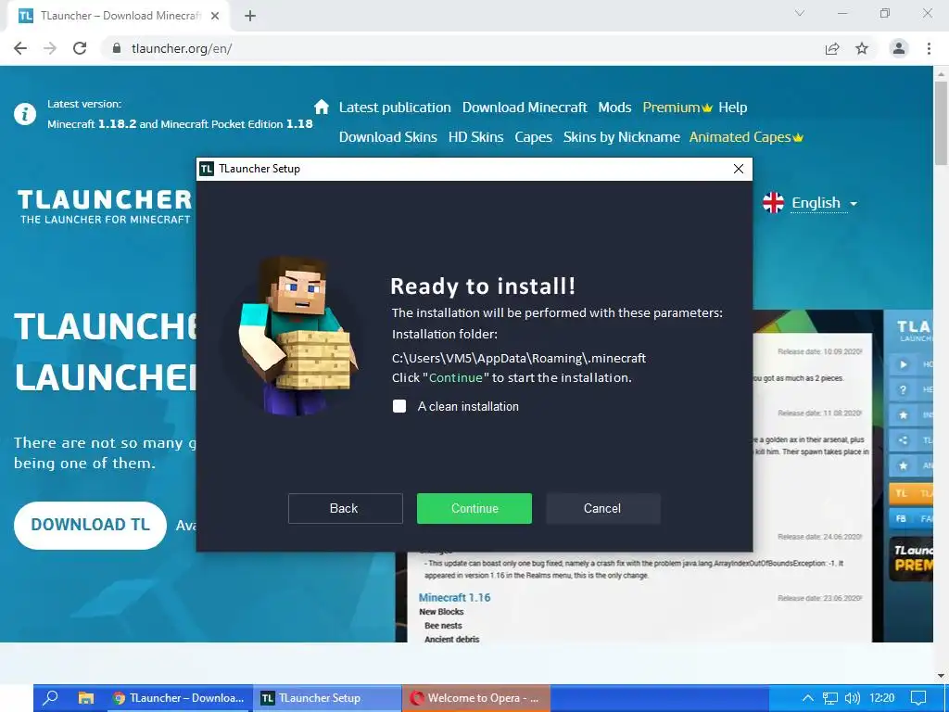Click the play icon in launcher preview sidebar
This screenshot has height=712, width=949.
903,364
